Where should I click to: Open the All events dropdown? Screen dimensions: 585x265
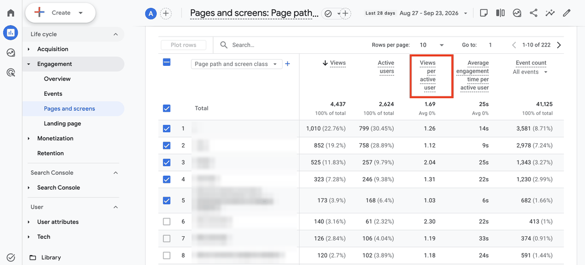point(530,72)
